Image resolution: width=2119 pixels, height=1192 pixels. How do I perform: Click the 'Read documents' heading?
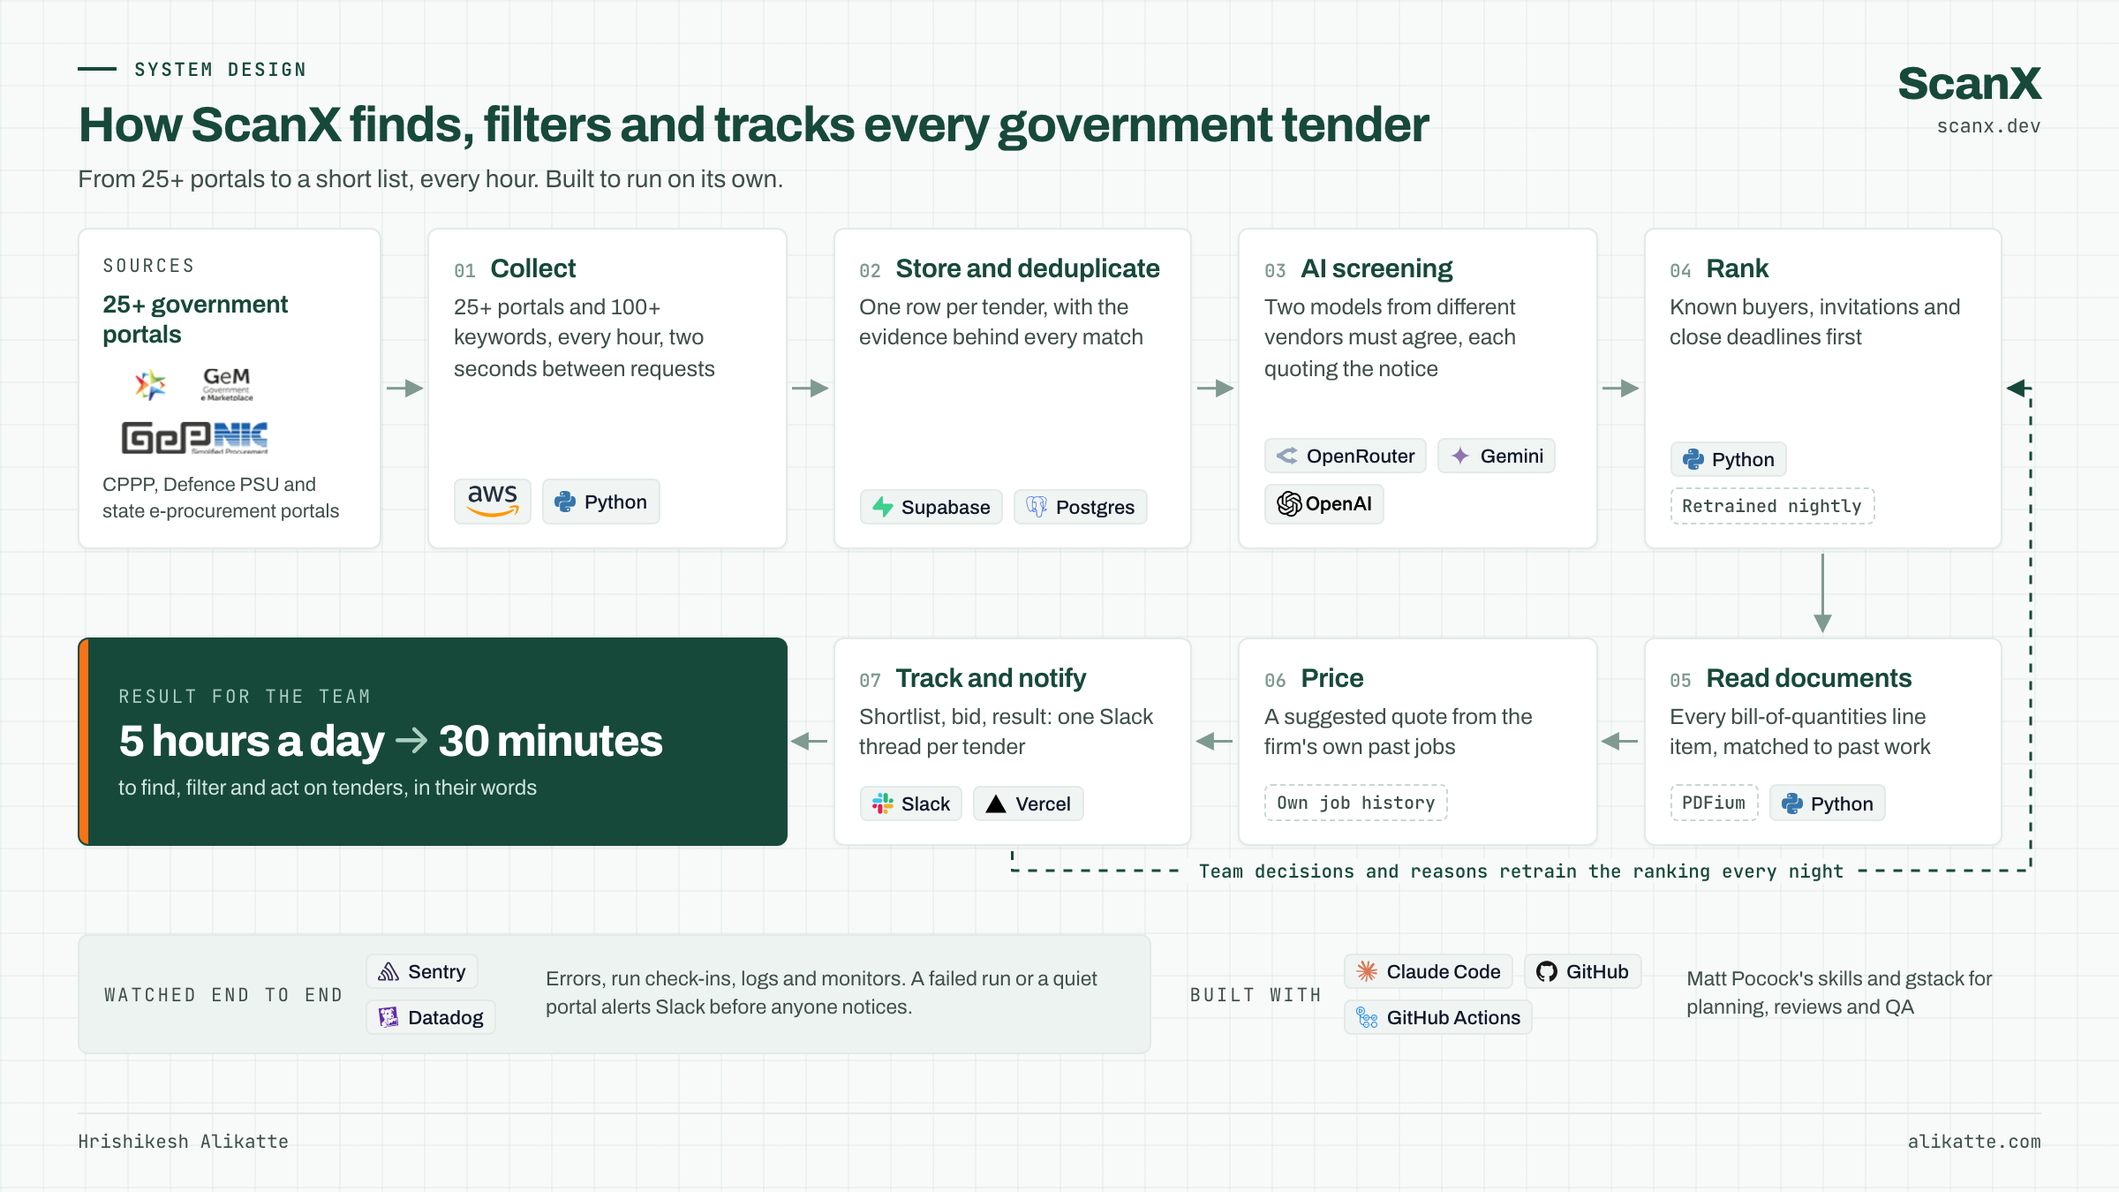point(1809,678)
